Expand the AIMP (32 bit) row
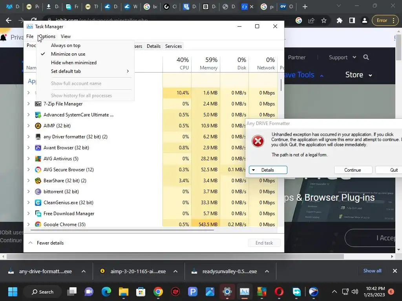The width and height of the screenshot is (402, 301). [x=28, y=126]
